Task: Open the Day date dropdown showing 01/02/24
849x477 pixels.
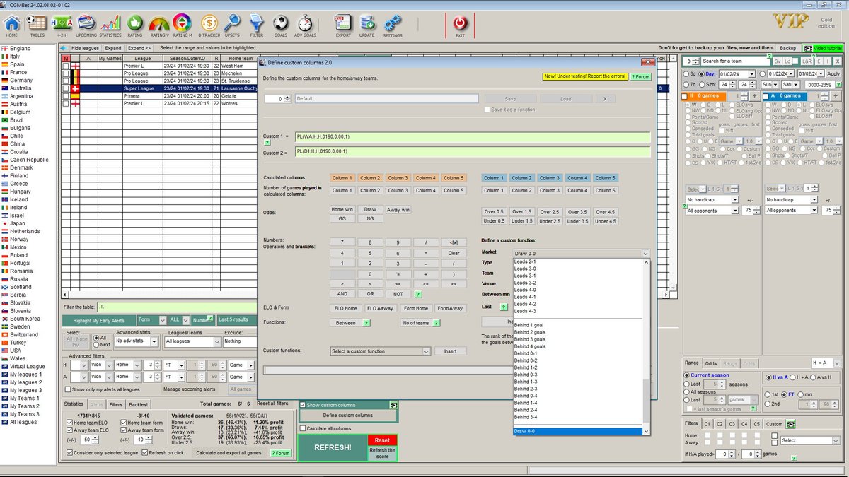Action: tap(736, 73)
